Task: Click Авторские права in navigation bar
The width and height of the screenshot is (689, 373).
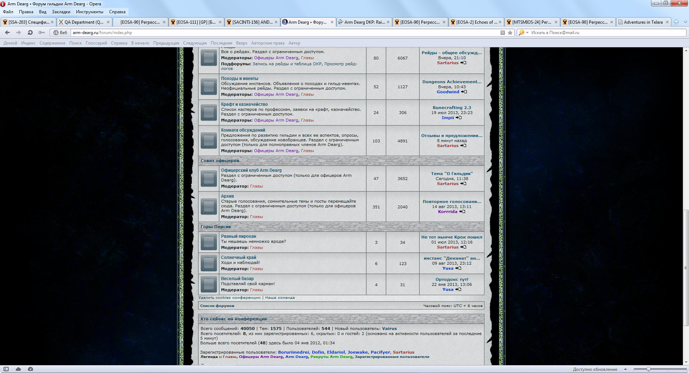Action: click(x=268, y=43)
